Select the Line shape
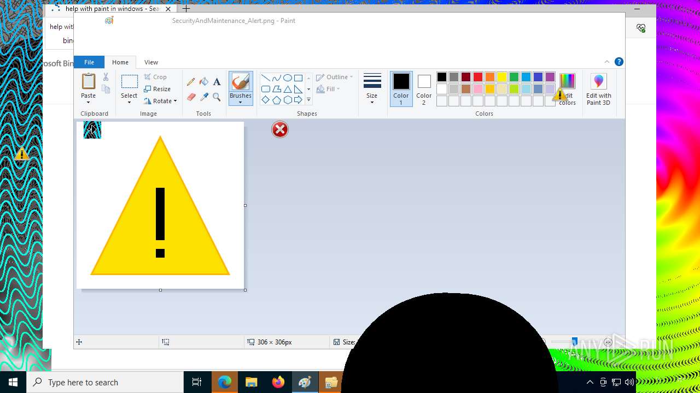This screenshot has height=393, width=700. pyautogui.click(x=266, y=78)
